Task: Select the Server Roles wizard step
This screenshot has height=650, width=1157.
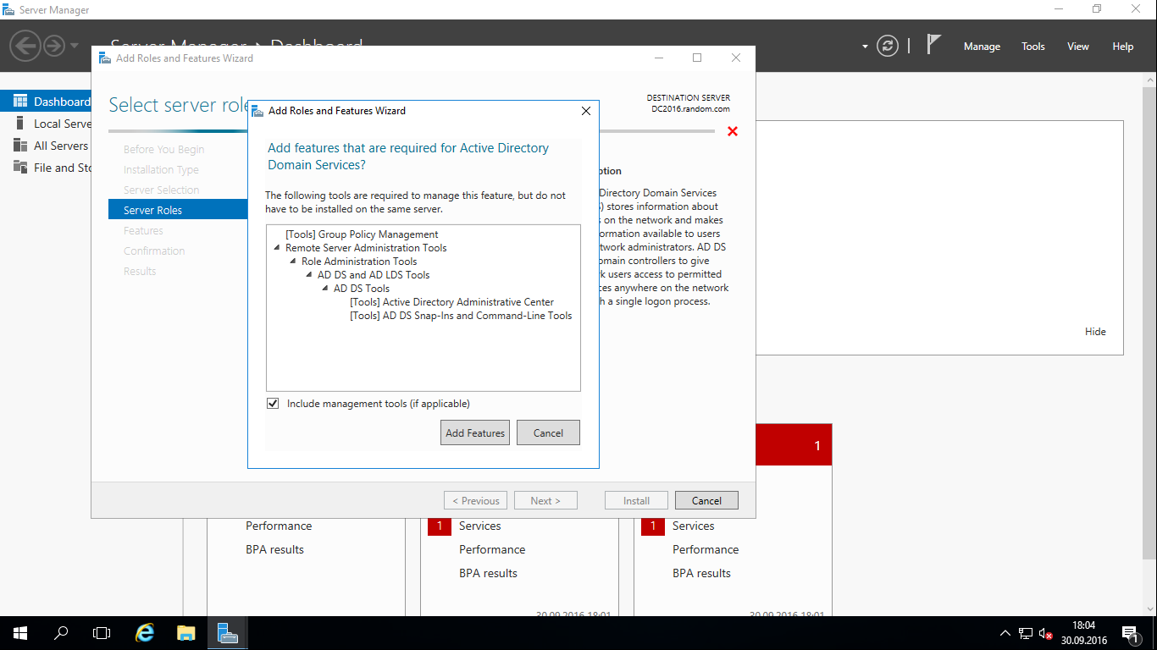Action: point(178,210)
